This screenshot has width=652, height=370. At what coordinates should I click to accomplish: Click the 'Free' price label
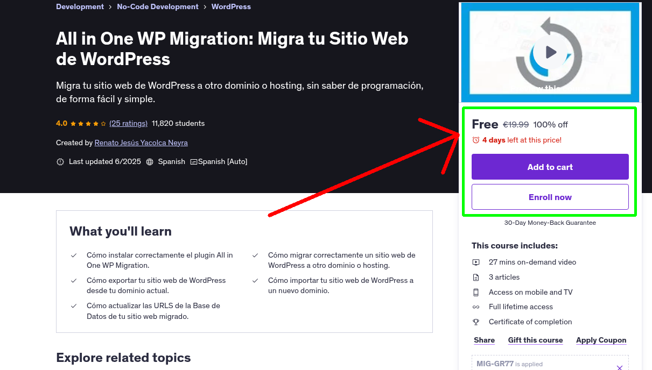pos(485,124)
